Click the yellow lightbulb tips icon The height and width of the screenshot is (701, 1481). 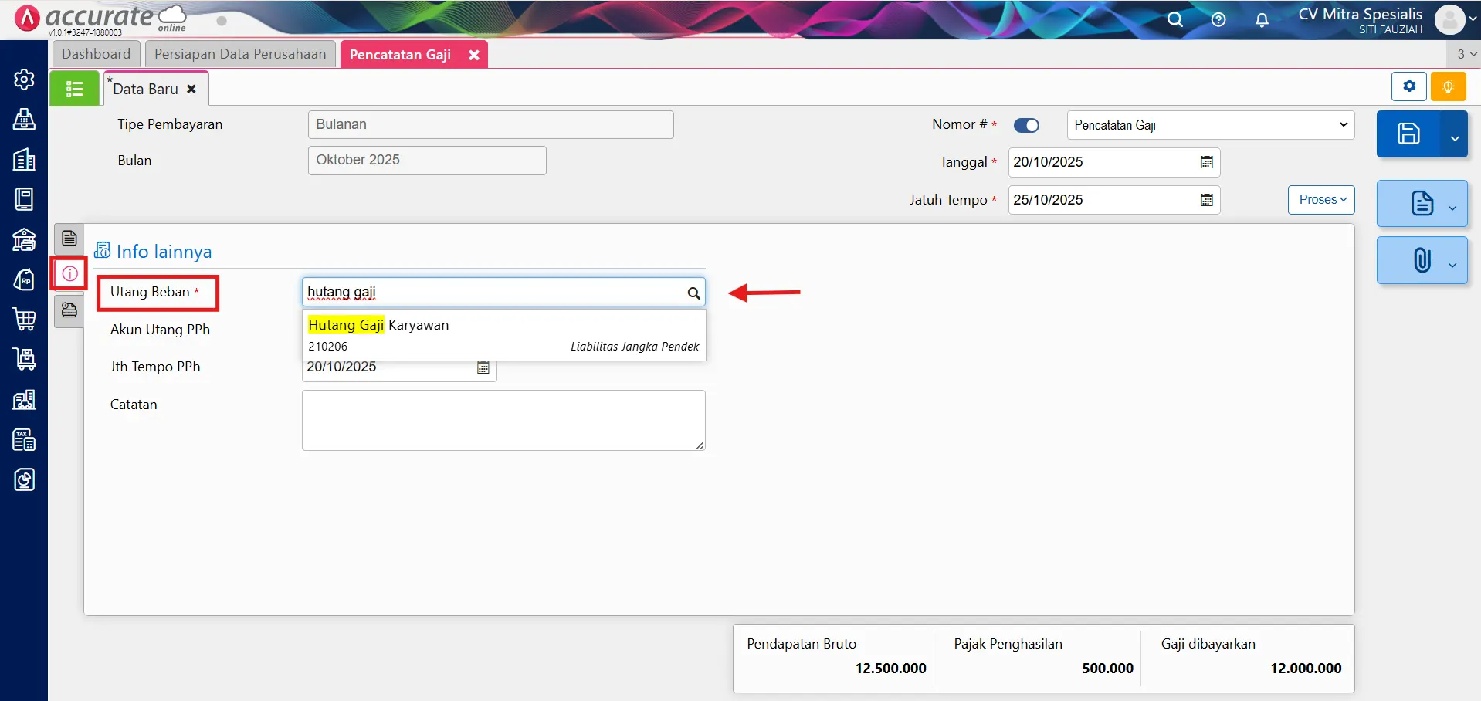coord(1448,86)
